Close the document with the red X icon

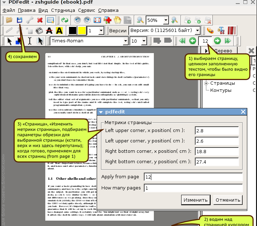[x=40, y=20]
